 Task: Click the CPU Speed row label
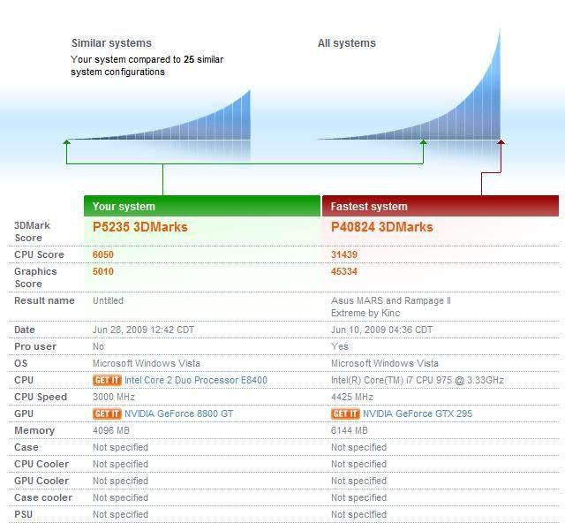click(41, 398)
